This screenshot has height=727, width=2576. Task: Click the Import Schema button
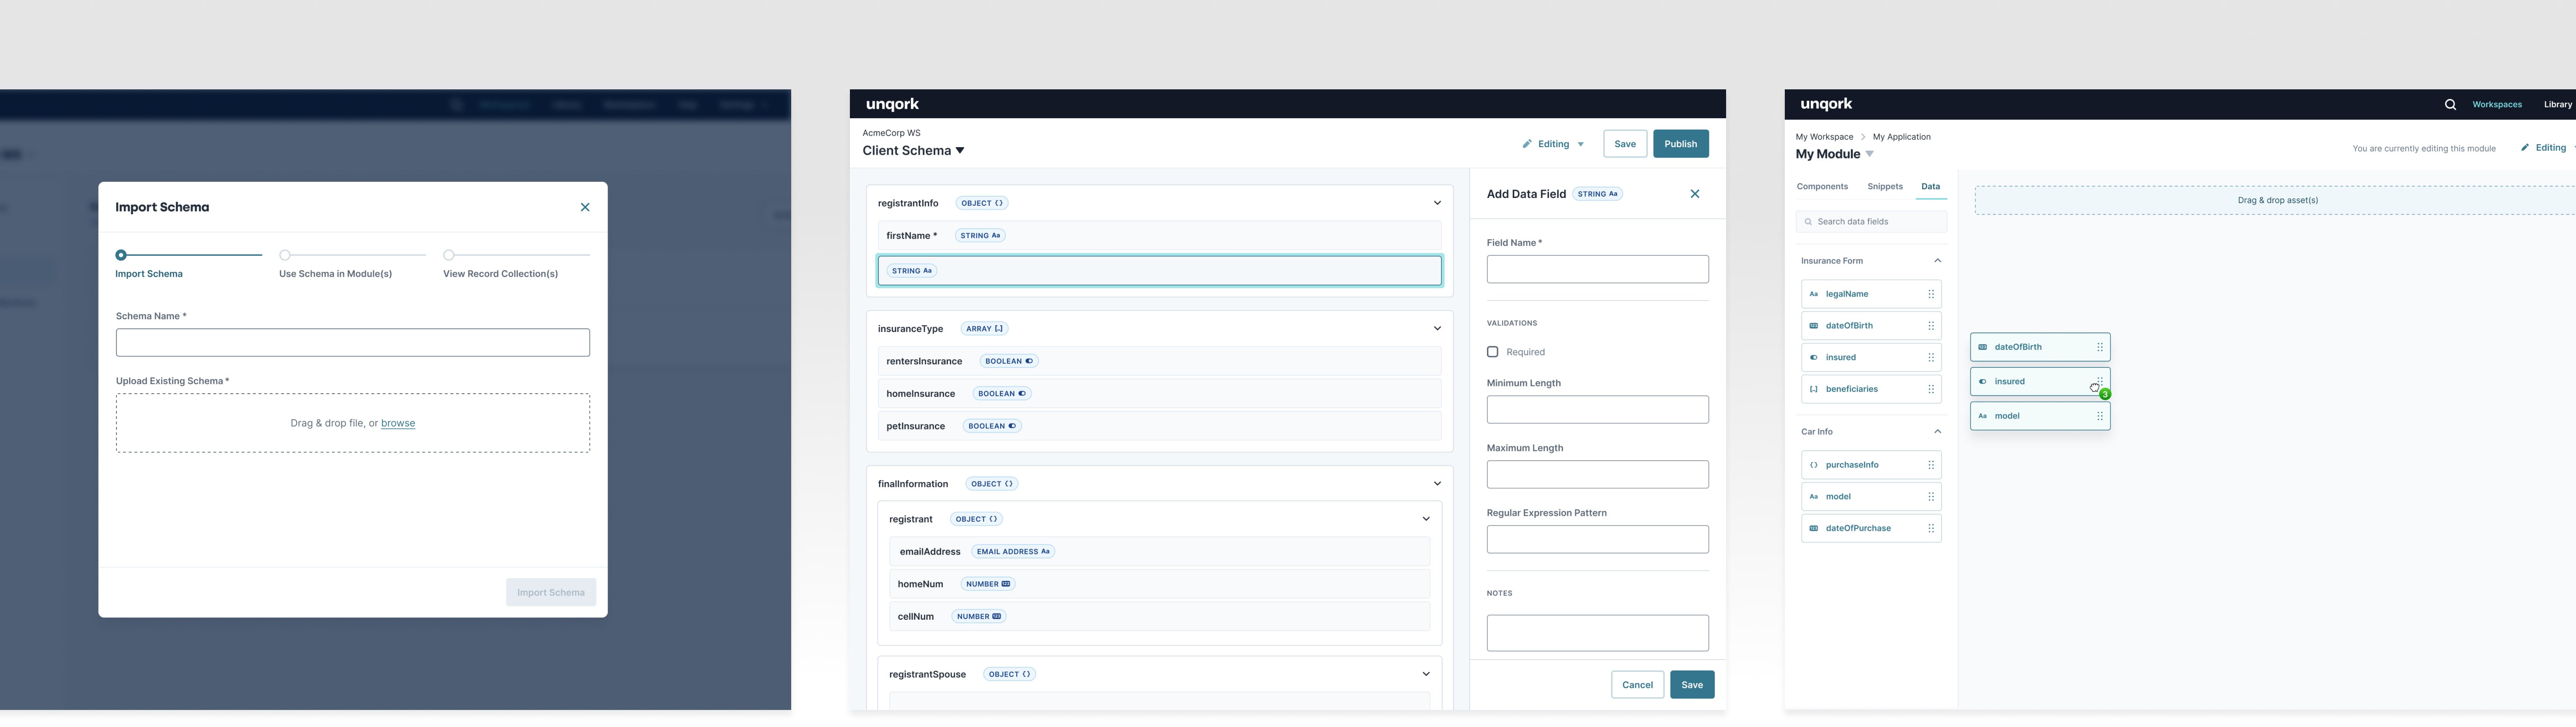[551, 592]
